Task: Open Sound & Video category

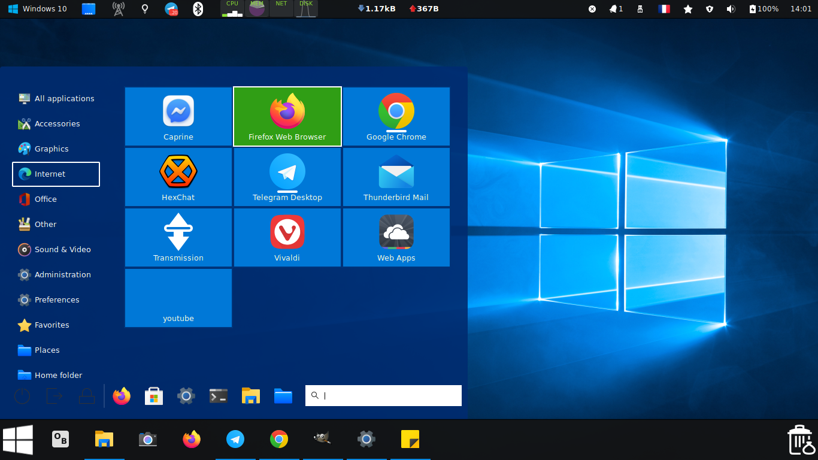Action: point(56,250)
